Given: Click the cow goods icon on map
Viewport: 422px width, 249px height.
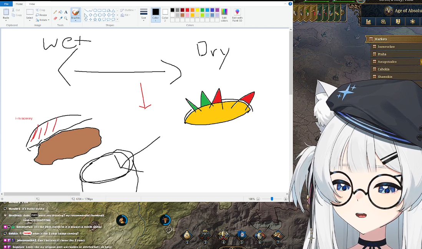Looking at the screenshot, I should tap(165, 220).
